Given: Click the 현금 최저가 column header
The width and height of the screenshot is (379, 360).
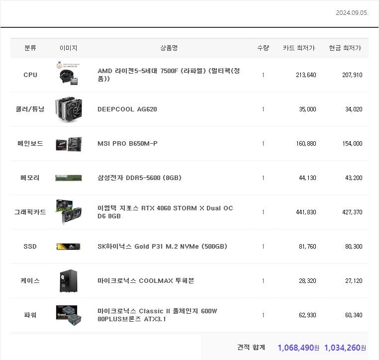Looking at the screenshot, I should pyautogui.click(x=345, y=48).
